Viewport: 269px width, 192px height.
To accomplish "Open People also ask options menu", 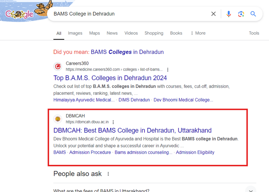I will pyautogui.click(x=108, y=174).
